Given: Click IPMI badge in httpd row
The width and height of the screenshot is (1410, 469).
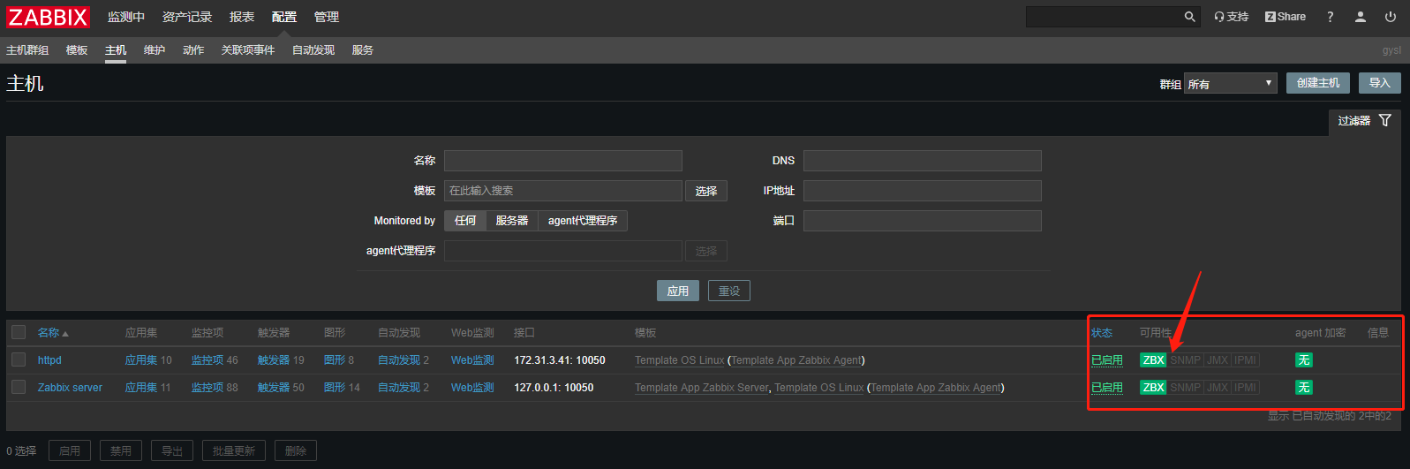Looking at the screenshot, I should click(x=1246, y=360).
